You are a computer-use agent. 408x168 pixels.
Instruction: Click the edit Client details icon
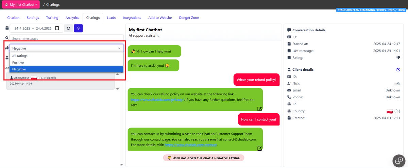point(398,70)
